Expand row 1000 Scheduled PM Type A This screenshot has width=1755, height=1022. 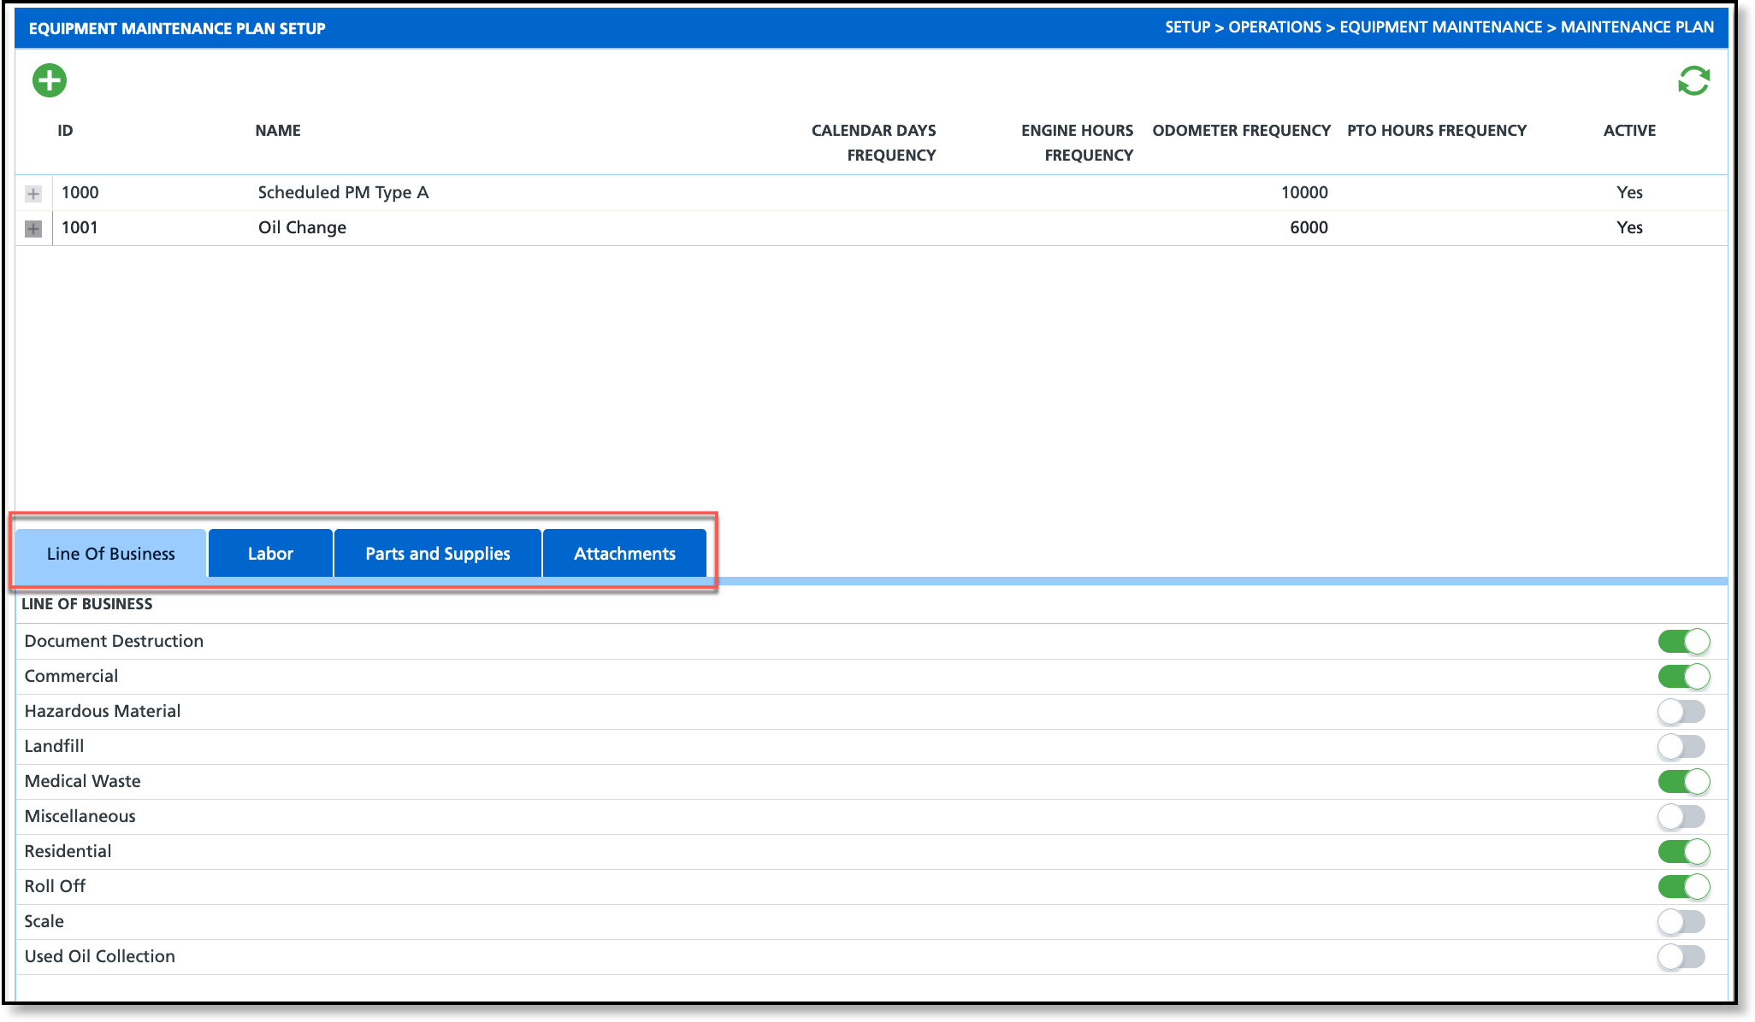(x=33, y=194)
